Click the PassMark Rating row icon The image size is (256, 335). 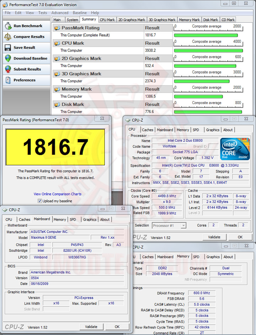click(x=57, y=28)
